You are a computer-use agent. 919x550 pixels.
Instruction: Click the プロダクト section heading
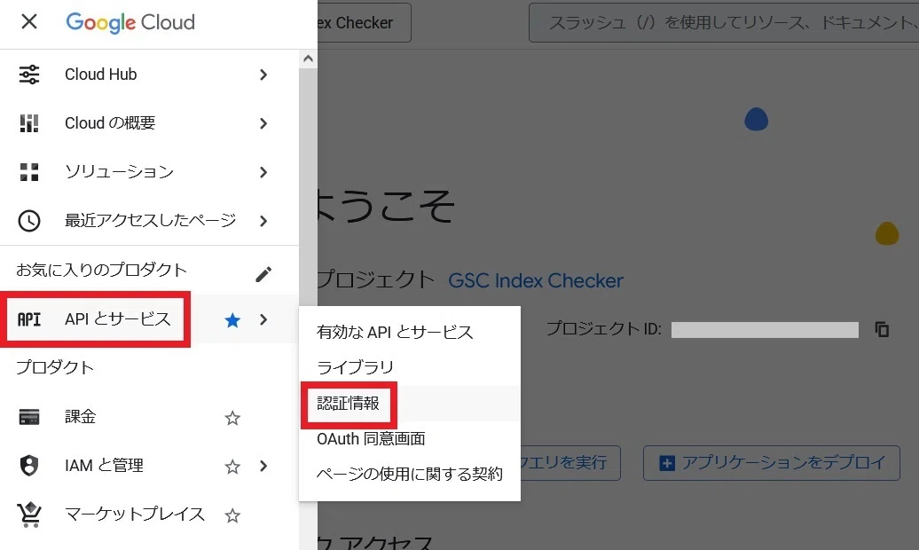(x=55, y=367)
